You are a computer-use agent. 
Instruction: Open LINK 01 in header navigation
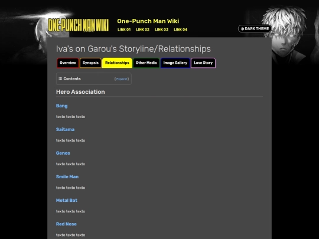click(x=124, y=30)
